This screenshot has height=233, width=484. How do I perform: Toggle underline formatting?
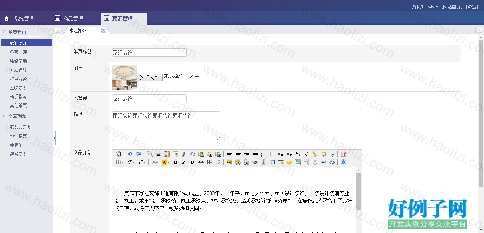pyautogui.click(x=192, y=162)
